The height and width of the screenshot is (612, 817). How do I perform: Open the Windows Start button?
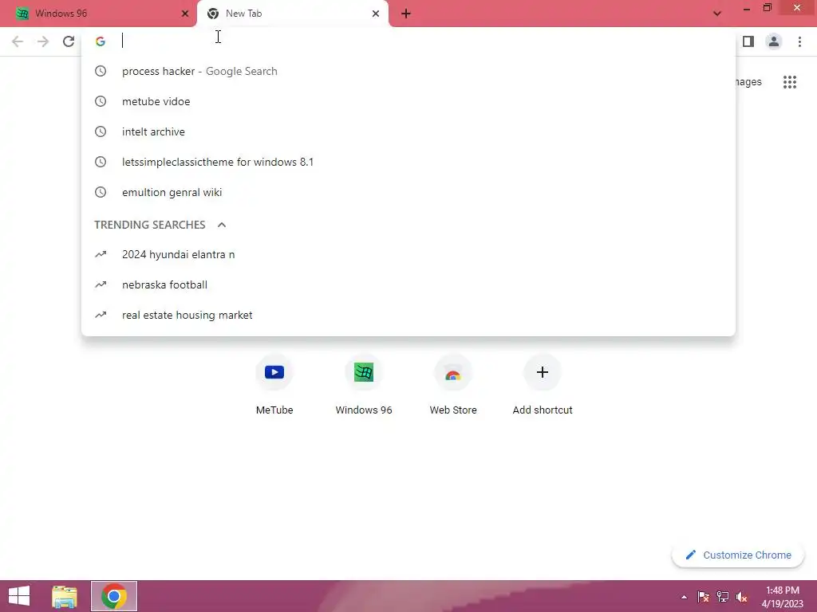pyautogui.click(x=19, y=596)
